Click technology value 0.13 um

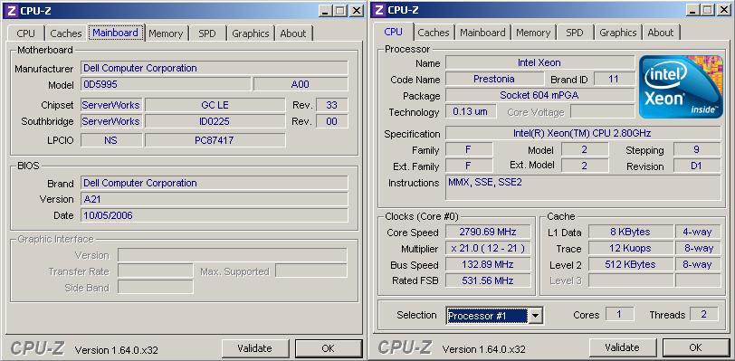tap(471, 111)
